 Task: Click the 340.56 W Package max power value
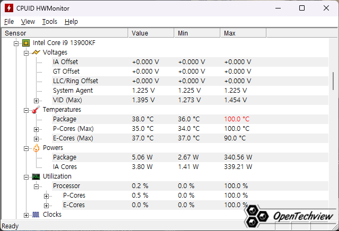(238, 157)
